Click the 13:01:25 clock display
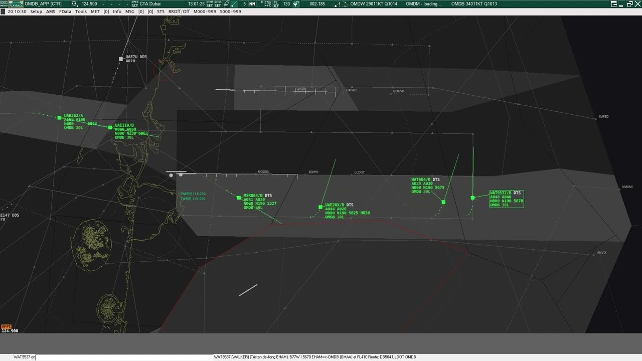The width and height of the screenshot is (642, 361). click(196, 4)
